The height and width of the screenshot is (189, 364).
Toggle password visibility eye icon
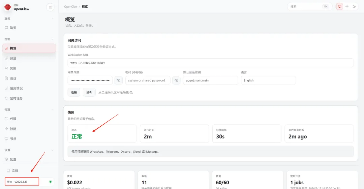coord(176,80)
